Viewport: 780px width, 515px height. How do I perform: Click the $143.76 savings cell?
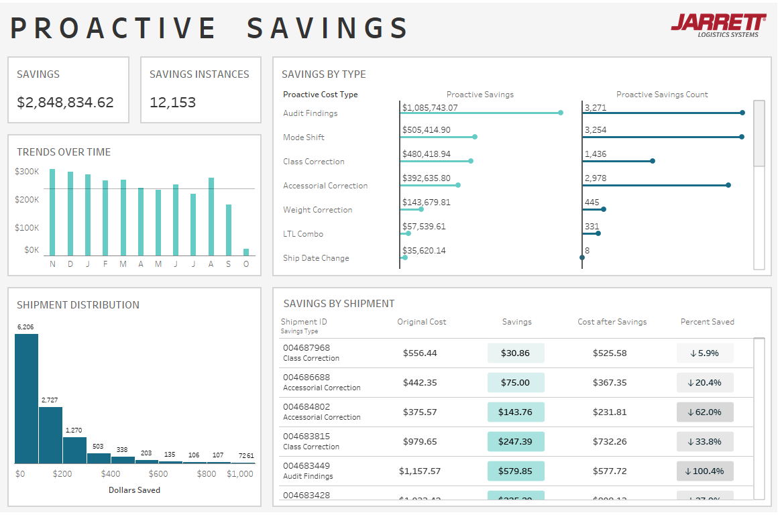click(515, 412)
